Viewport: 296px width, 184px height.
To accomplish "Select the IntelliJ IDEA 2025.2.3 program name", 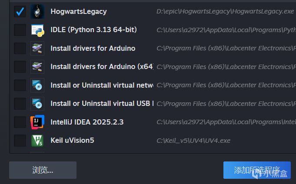I will (x=87, y=122).
